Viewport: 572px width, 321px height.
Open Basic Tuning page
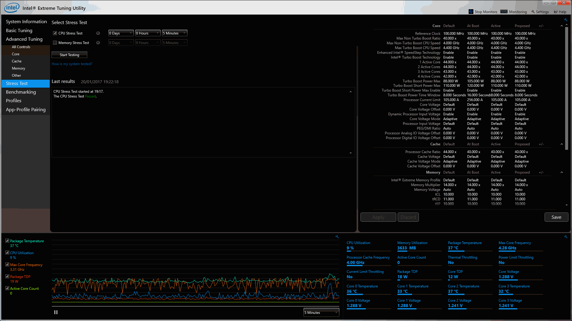click(x=19, y=30)
